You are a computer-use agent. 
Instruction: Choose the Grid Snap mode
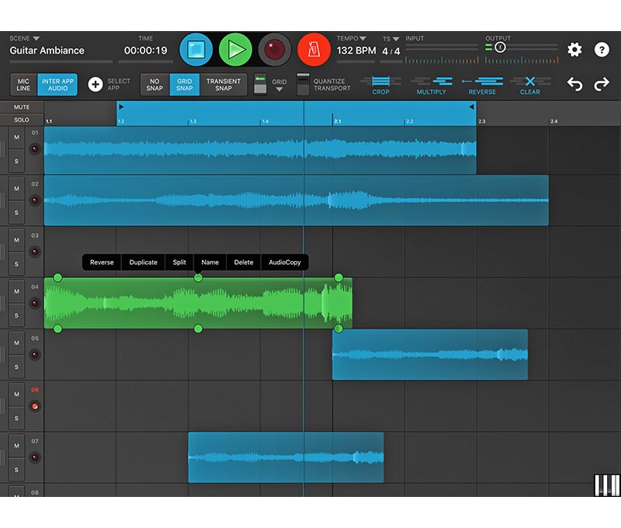185,85
